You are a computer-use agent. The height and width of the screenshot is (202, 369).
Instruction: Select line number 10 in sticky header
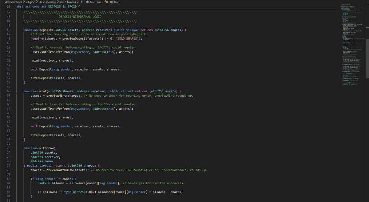[x=9, y=6]
